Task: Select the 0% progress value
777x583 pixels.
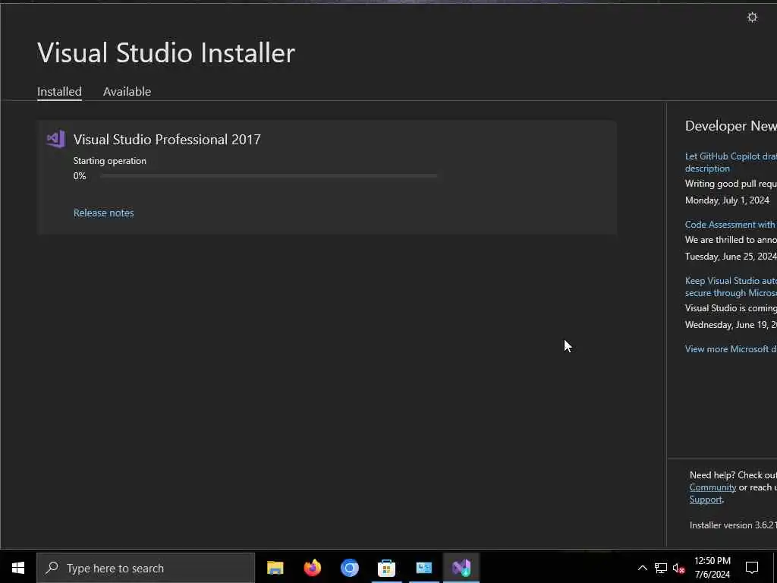Action: pyautogui.click(x=80, y=176)
